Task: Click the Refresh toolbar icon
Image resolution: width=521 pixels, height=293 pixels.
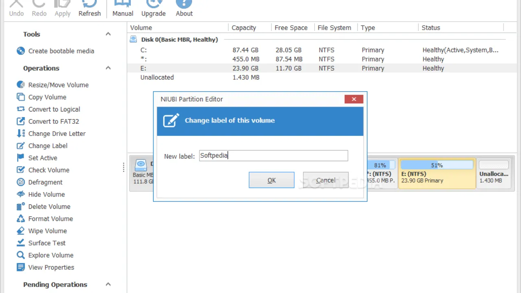Action: pyautogui.click(x=90, y=4)
